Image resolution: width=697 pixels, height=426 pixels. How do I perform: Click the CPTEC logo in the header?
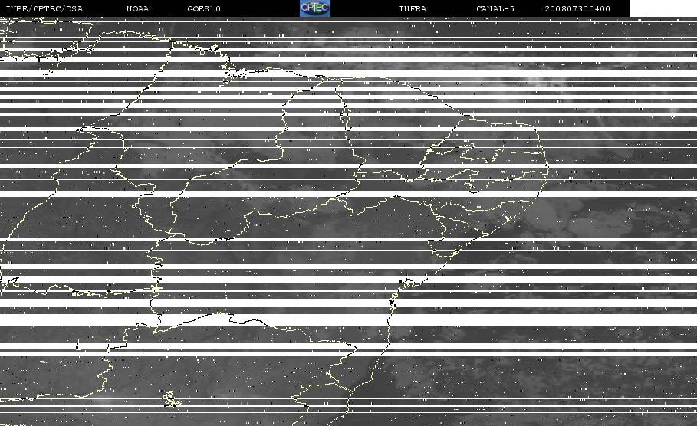click(x=314, y=8)
